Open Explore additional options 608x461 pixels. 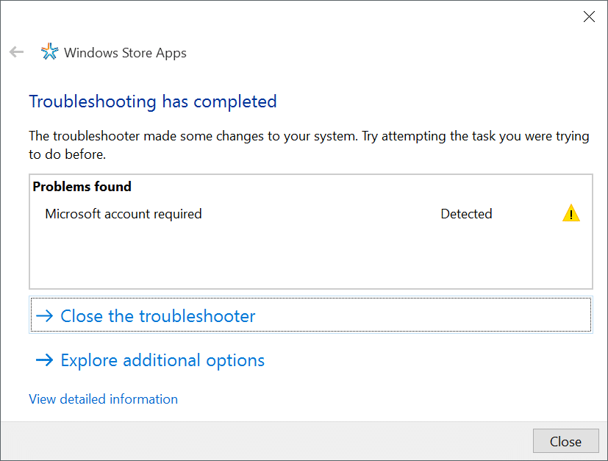coord(150,360)
